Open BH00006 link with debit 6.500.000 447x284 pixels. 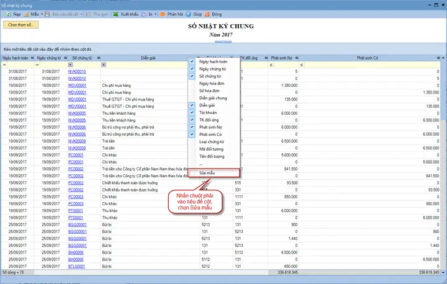click(76, 252)
